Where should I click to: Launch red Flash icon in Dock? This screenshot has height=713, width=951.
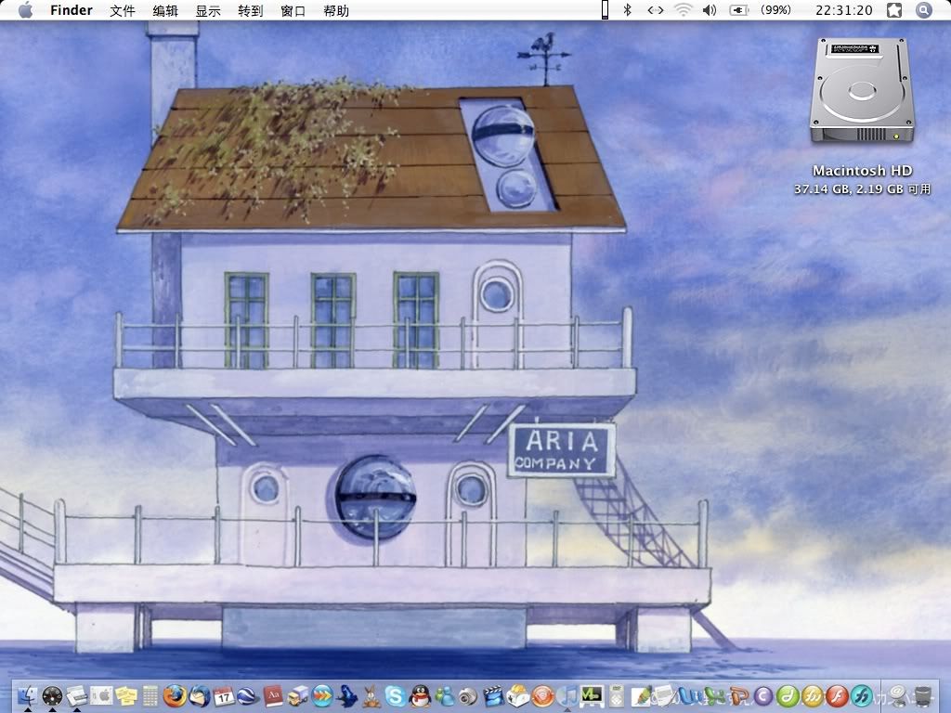(838, 696)
